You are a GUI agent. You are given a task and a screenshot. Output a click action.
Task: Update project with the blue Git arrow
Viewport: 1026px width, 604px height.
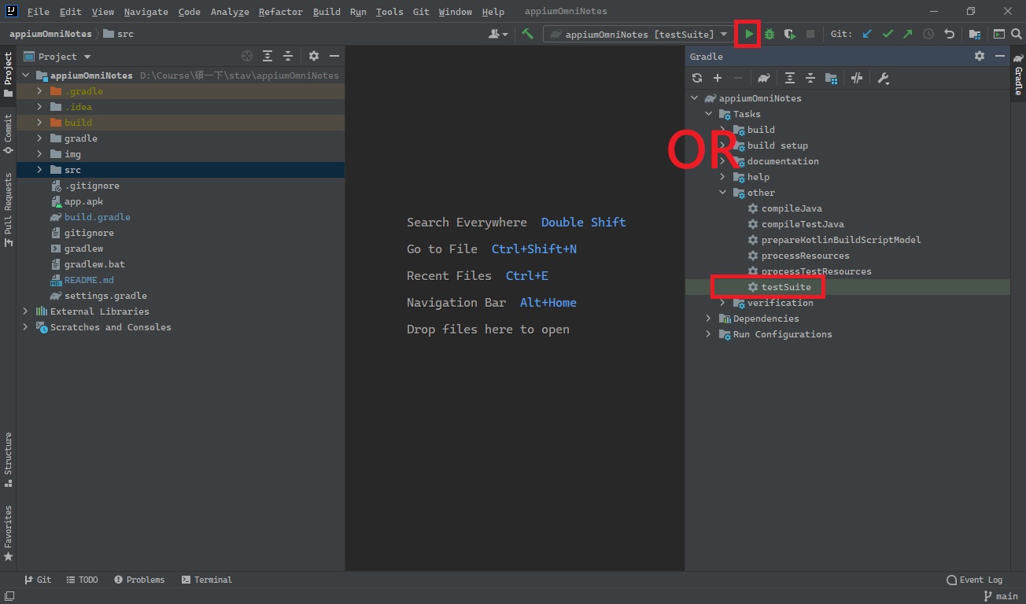[x=867, y=34]
